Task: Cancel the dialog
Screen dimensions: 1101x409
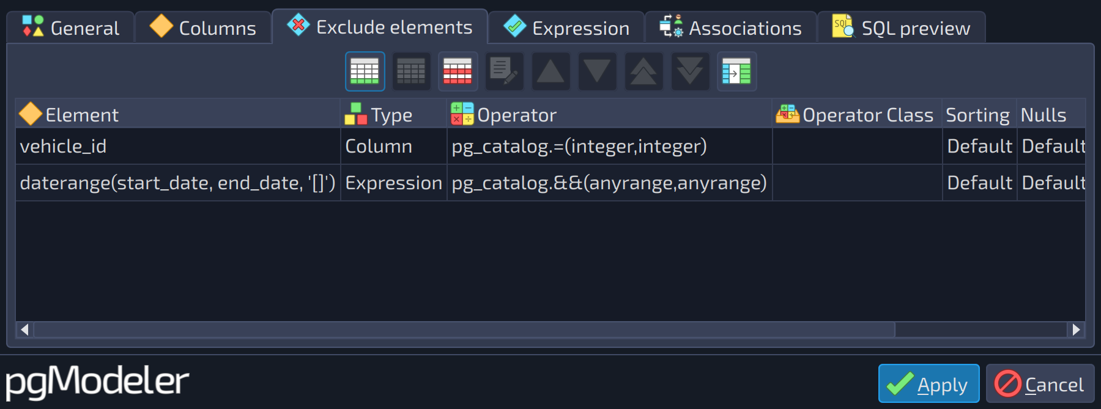Action: pyautogui.click(x=1040, y=383)
